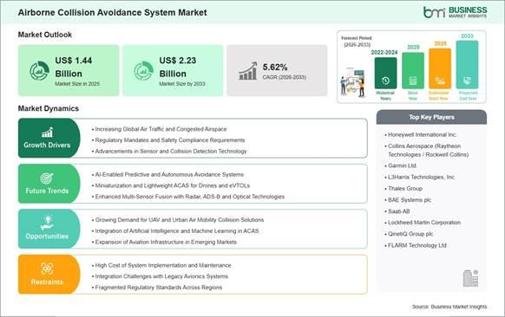Click the Source: Business Market Insights text
Screen dimensions: 505x317
click(449, 307)
